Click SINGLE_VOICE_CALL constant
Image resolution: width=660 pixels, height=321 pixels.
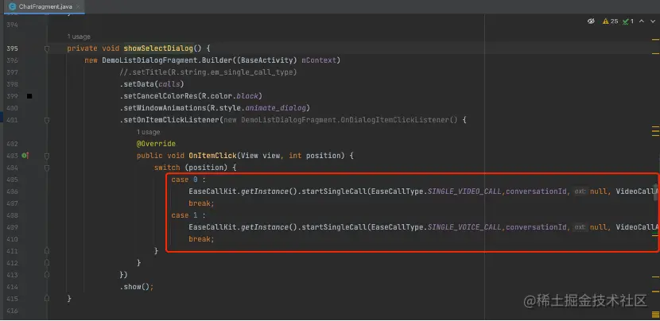[x=464, y=227]
